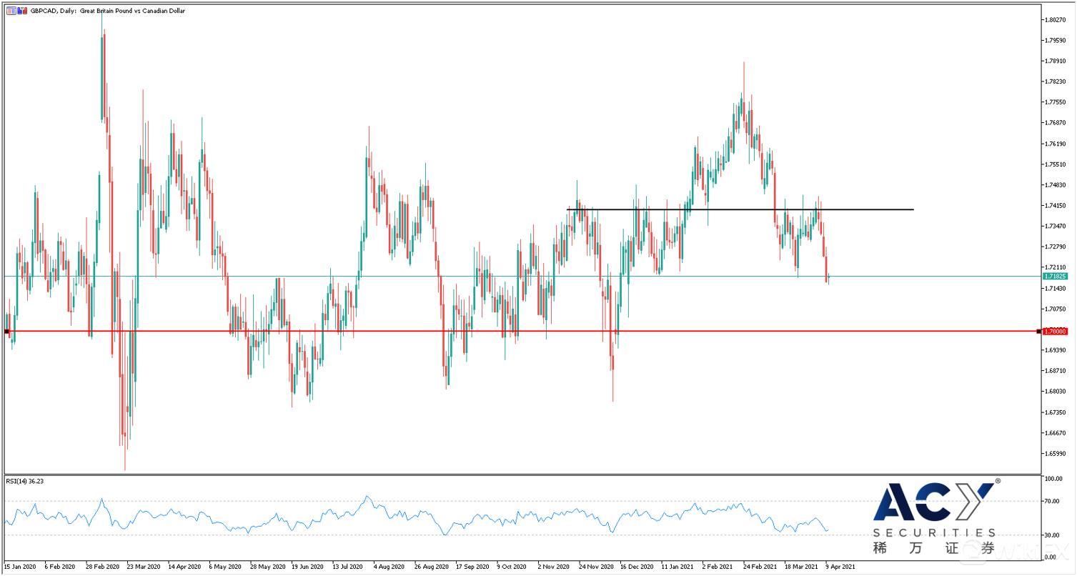Click the 23 Mar 2020 date label
Screen dimensions: 1077x576
coord(143,566)
